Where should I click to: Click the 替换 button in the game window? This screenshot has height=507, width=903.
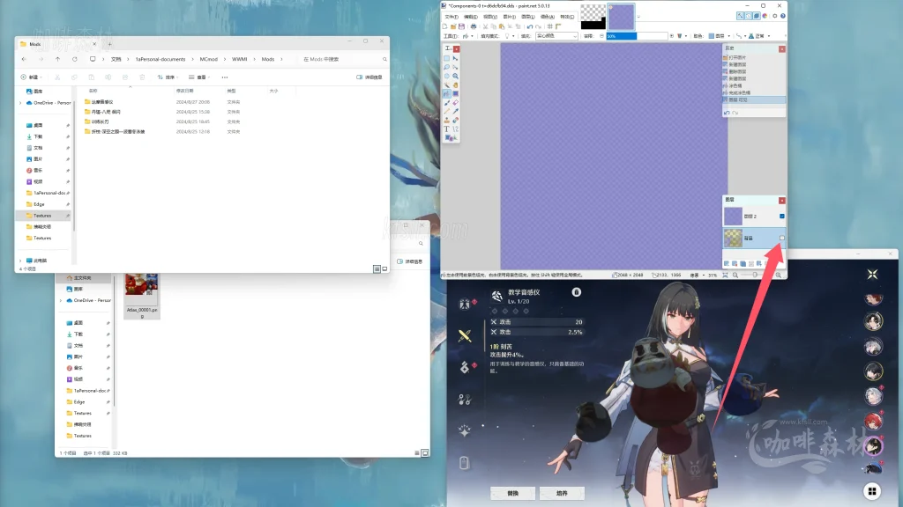click(x=511, y=493)
